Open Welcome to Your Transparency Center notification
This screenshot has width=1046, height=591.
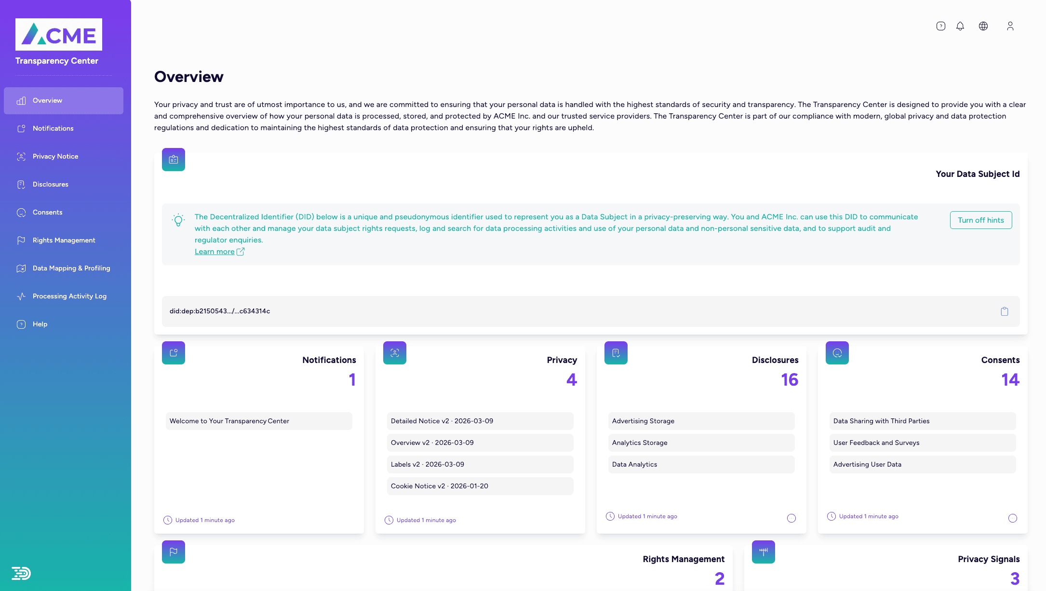(x=259, y=421)
